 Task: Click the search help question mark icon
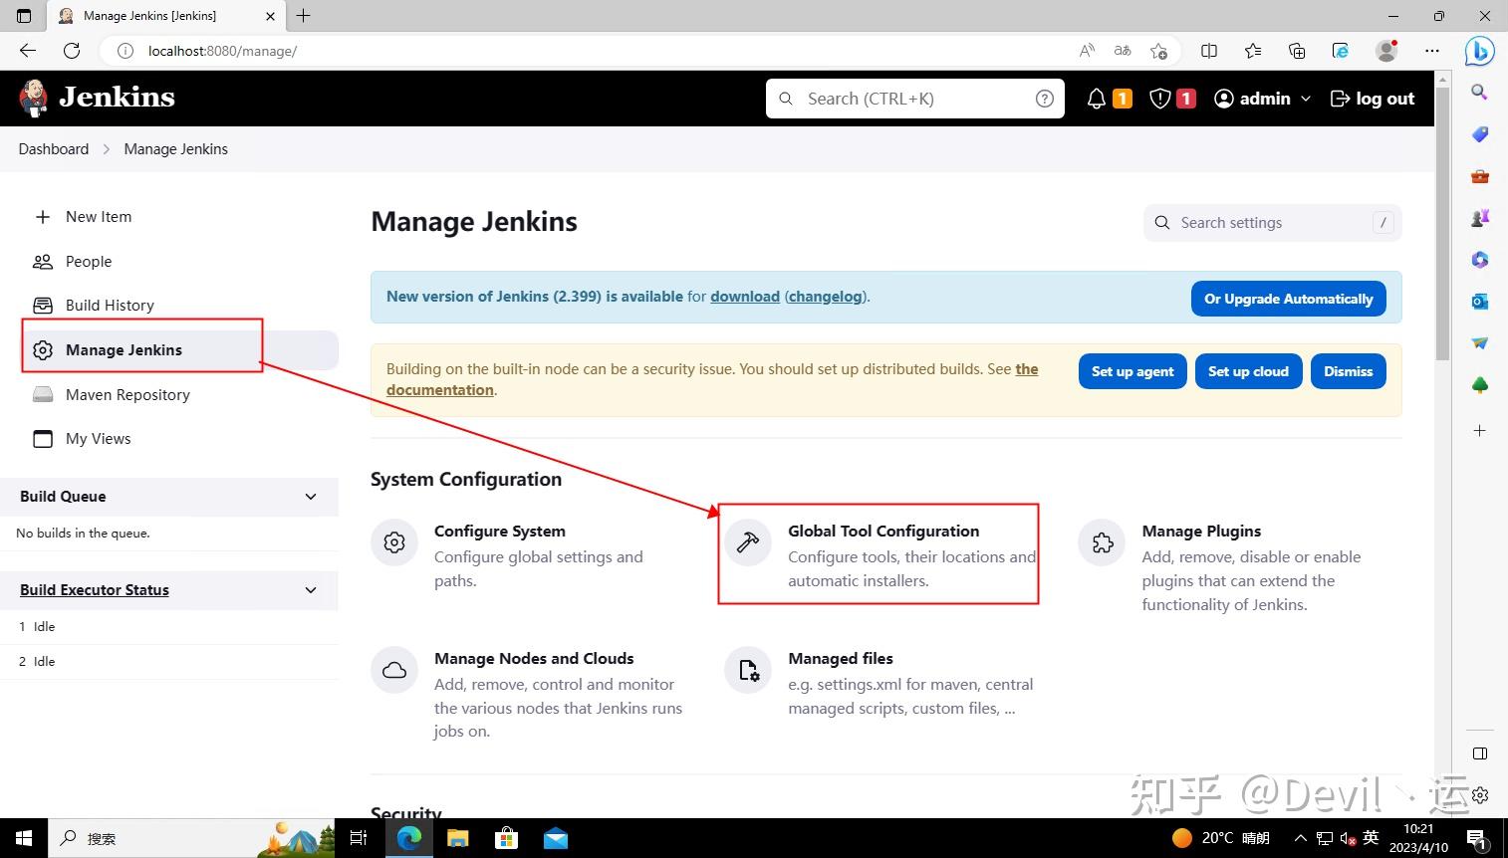(x=1044, y=99)
